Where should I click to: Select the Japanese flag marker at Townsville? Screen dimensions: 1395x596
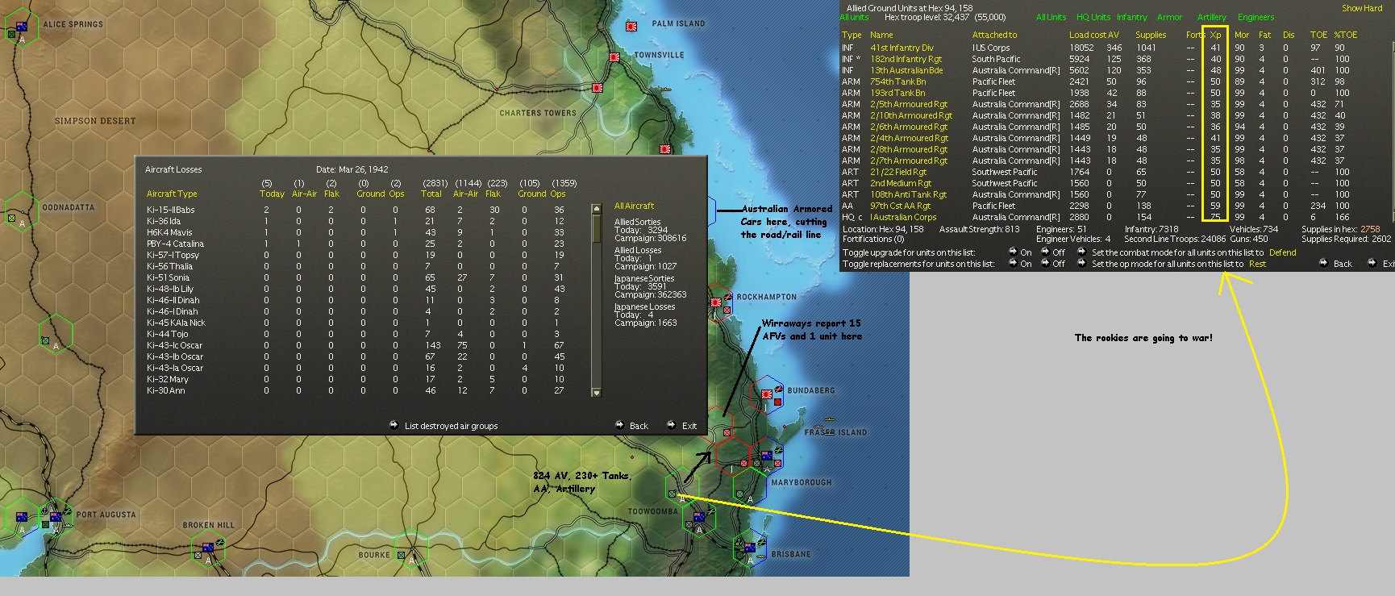(614, 57)
